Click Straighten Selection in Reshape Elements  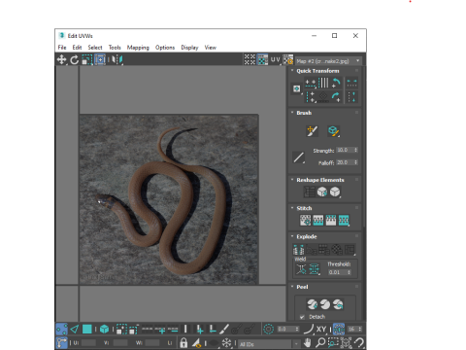click(x=309, y=192)
